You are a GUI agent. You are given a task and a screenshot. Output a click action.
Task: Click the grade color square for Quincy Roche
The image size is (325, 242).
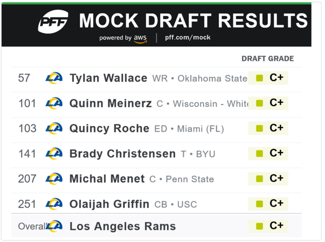click(260, 128)
